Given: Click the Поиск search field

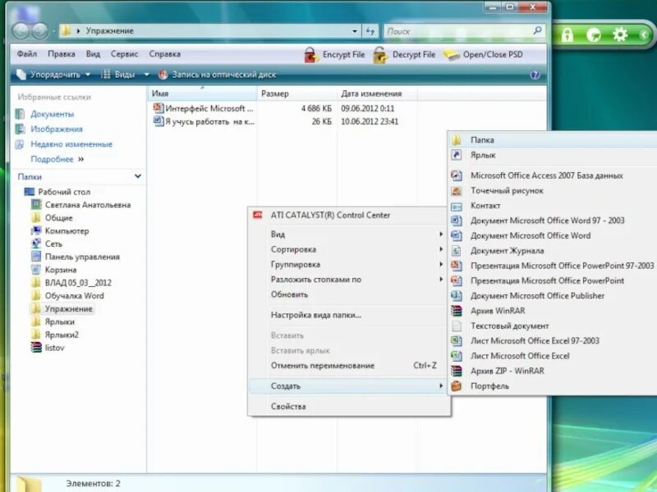Looking at the screenshot, I should coord(458,31).
